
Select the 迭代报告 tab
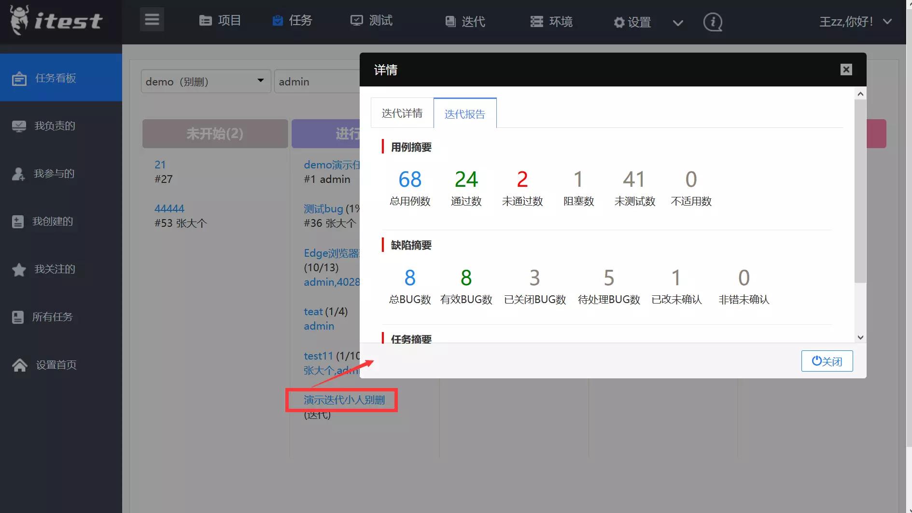pyautogui.click(x=464, y=112)
